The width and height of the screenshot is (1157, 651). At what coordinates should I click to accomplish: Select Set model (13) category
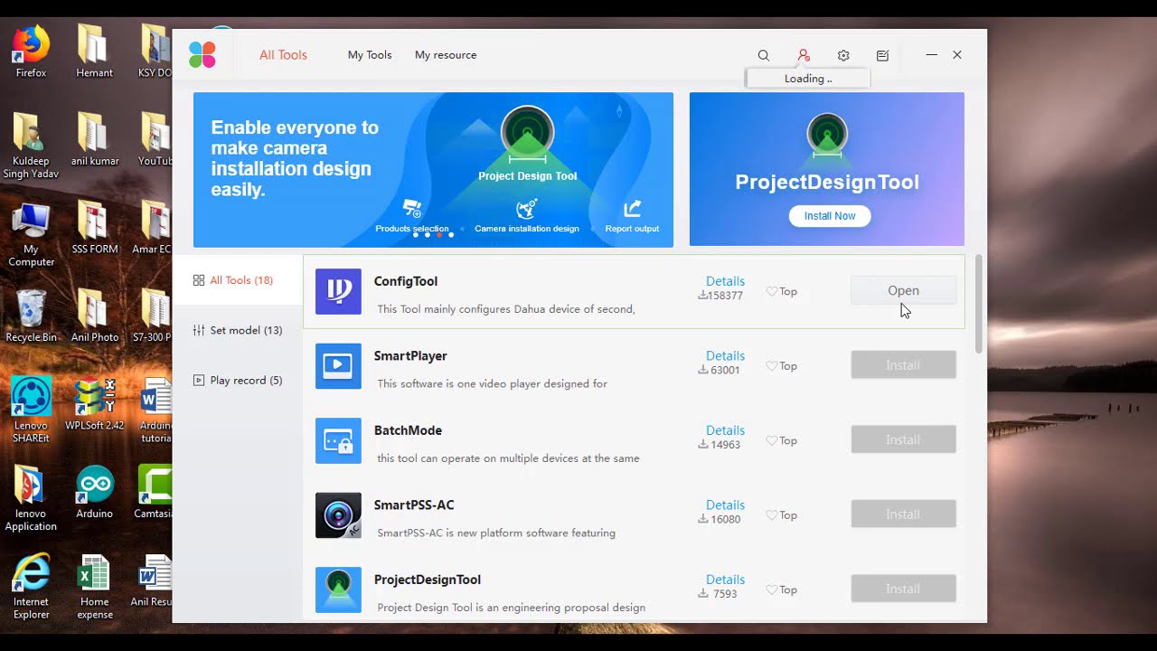tap(238, 330)
